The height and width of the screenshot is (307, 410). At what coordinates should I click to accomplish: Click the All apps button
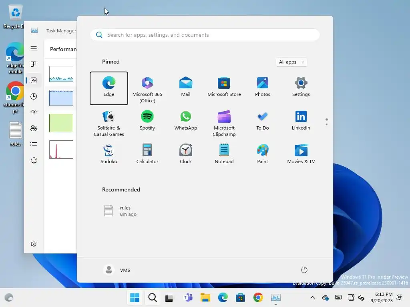click(291, 62)
